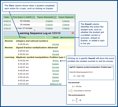The height and width of the screenshot is (107, 118).
Task: Close the Learning Sequence Log panel
Action: coord(73,33)
